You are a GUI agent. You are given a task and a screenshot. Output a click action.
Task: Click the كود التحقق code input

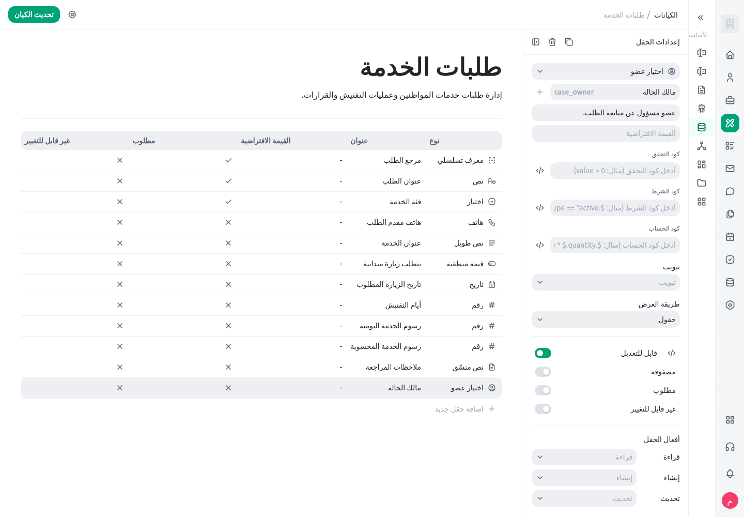[x=615, y=171]
